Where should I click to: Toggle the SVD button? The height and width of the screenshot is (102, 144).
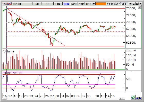74,4
